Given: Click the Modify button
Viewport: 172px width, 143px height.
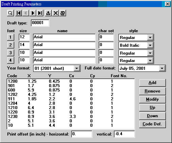Looking at the screenshot, I should click(152, 99).
